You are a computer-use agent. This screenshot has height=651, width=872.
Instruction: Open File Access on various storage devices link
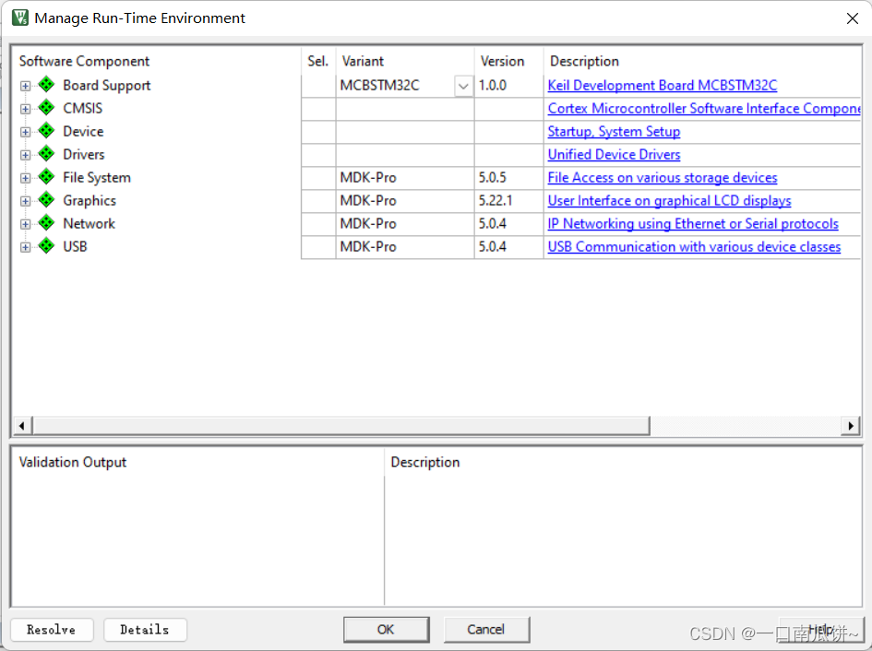coord(663,177)
